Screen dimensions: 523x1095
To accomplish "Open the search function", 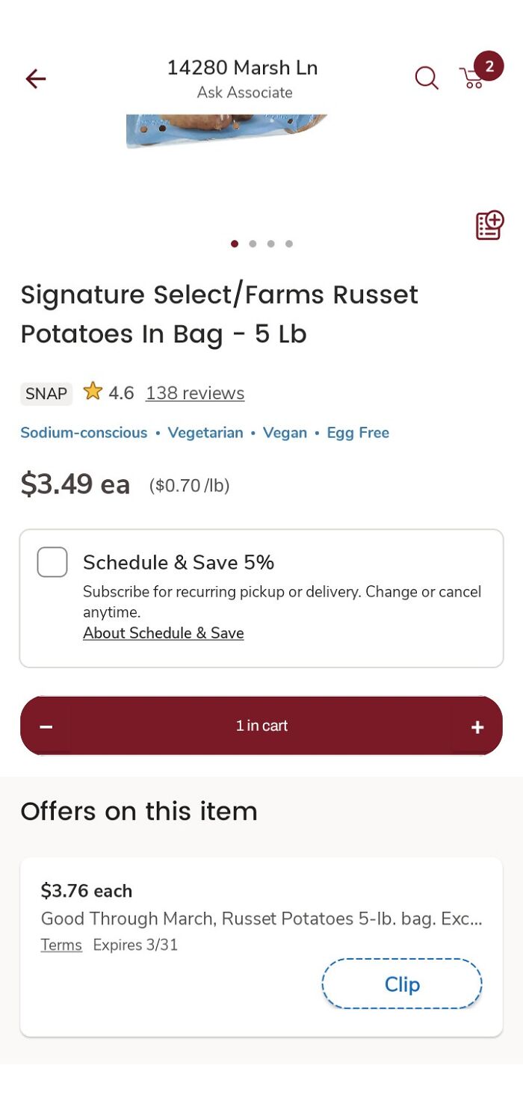I will click(x=426, y=78).
